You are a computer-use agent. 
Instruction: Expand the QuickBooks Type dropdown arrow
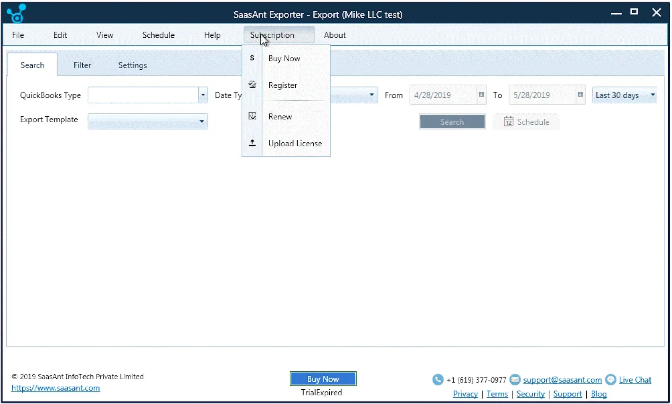click(203, 95)
